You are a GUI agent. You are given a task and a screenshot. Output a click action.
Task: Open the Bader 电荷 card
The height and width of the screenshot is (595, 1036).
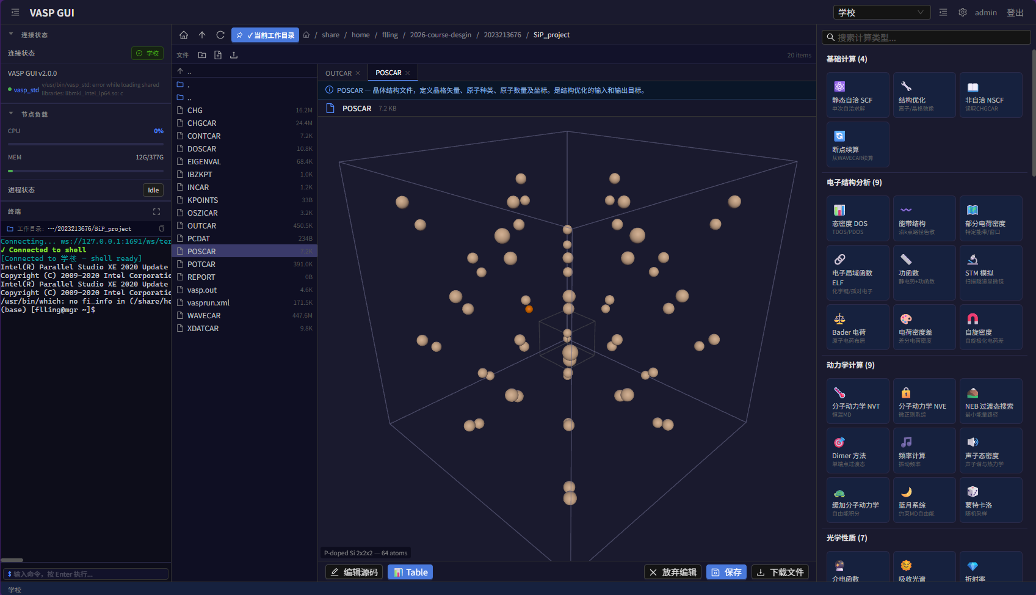tap(858, 327)
